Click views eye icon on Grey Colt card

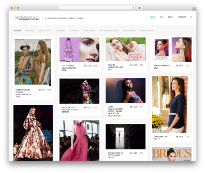pyautogui.click(x=177, y=137)
